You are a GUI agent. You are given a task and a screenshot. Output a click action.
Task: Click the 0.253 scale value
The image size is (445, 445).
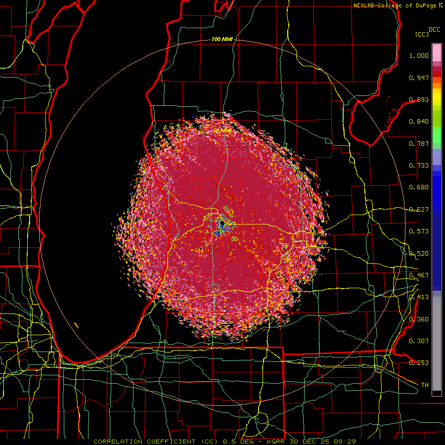click(x=419, y=363)
